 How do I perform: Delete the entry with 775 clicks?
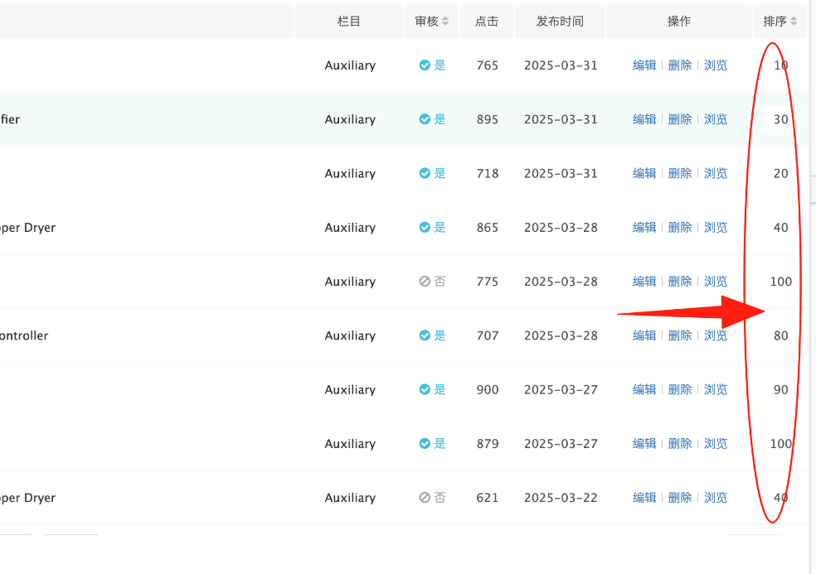point(680,282)
